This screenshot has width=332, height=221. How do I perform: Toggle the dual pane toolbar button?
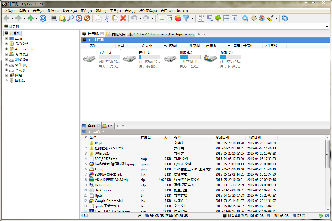226,19
